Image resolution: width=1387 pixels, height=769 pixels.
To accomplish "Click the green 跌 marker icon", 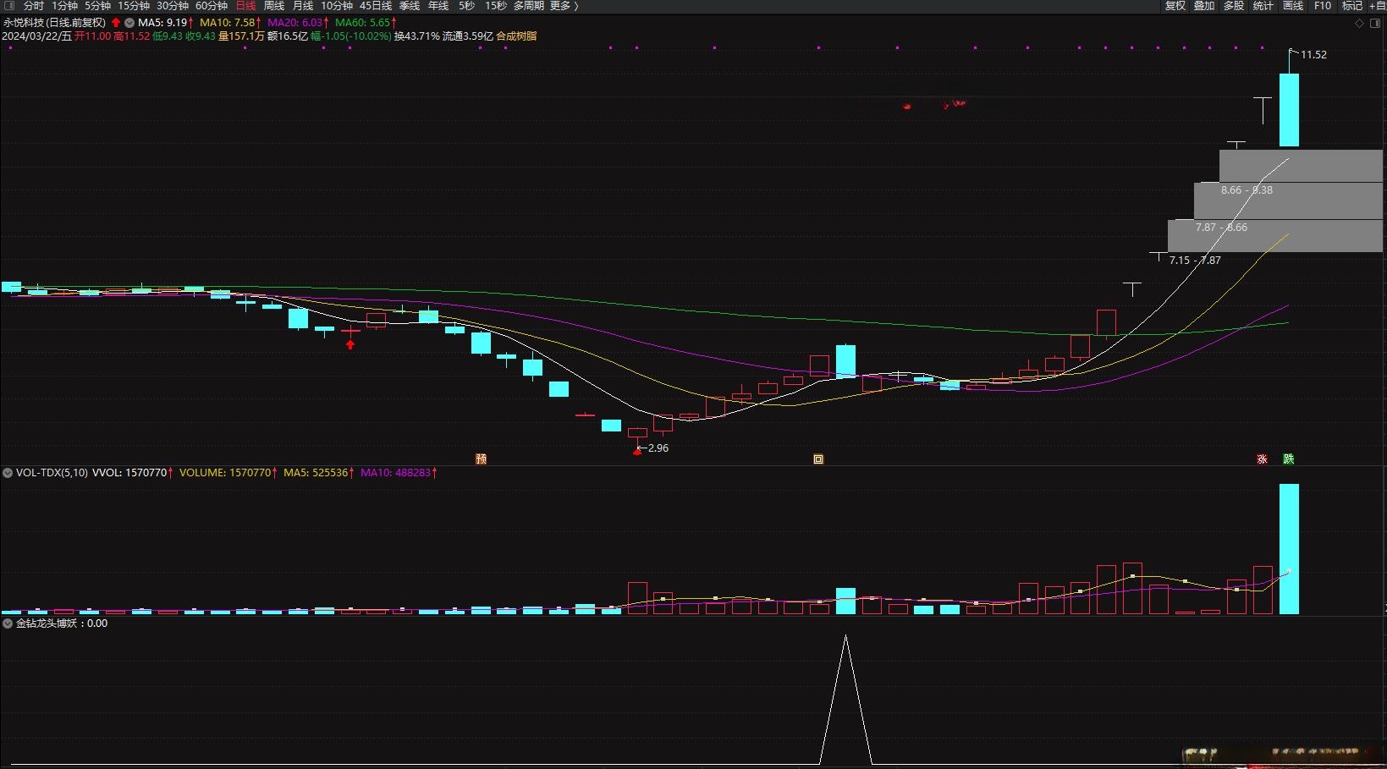I will [x=1288, y=459].
